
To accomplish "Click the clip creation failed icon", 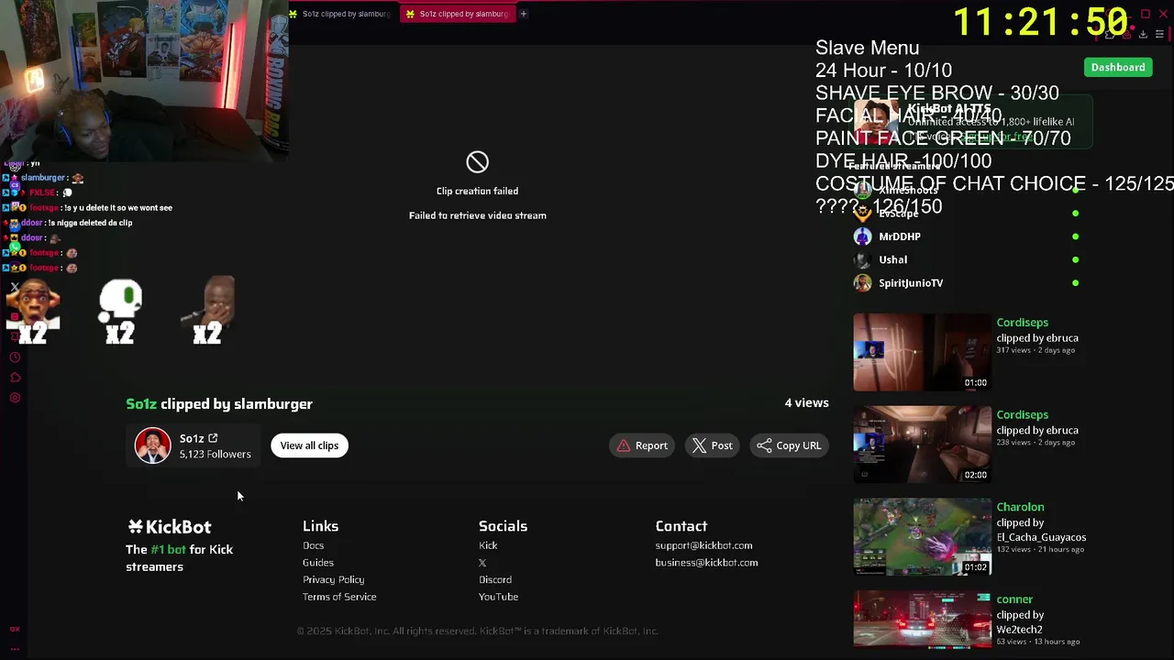I will click(477, 162).
